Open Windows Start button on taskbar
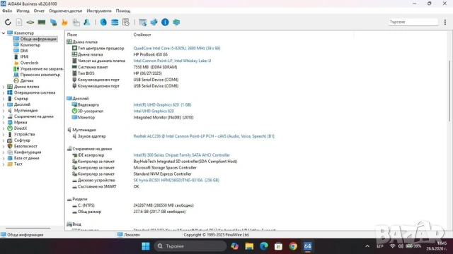The height and width of the screenshot is (254, 453). tap(146, 246)
